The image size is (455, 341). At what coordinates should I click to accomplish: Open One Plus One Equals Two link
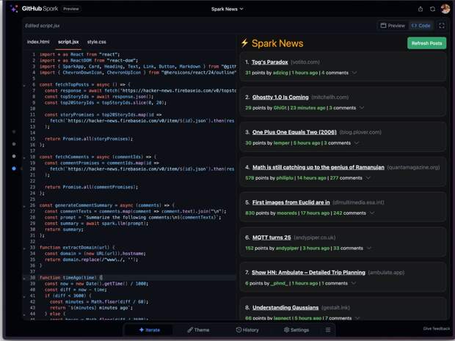tap(294, 132)
